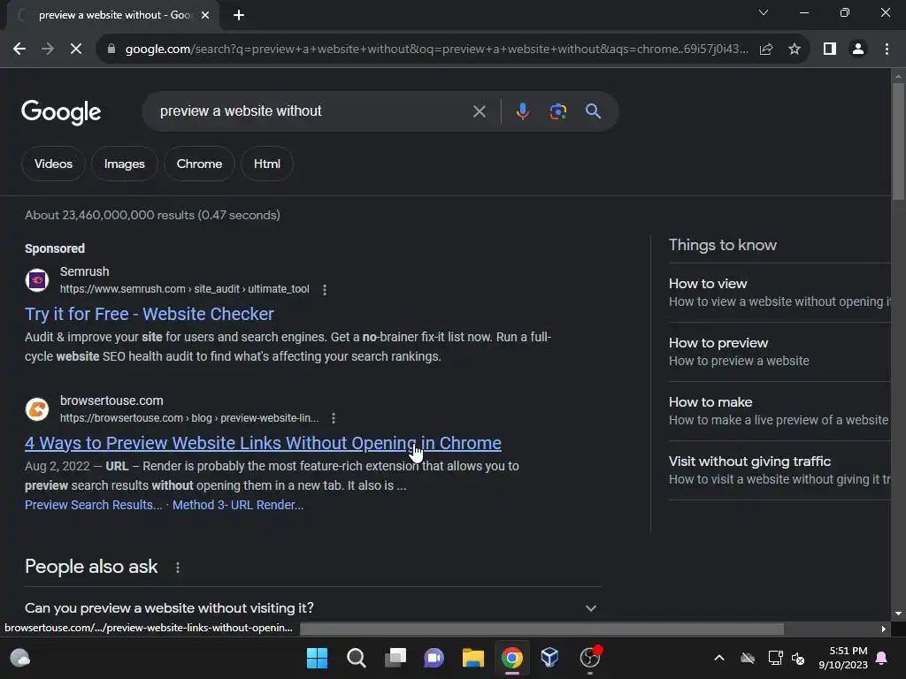Launch the Teams Chat taskbar app
This screenshot has width=906, height=679.
[434, 658]
